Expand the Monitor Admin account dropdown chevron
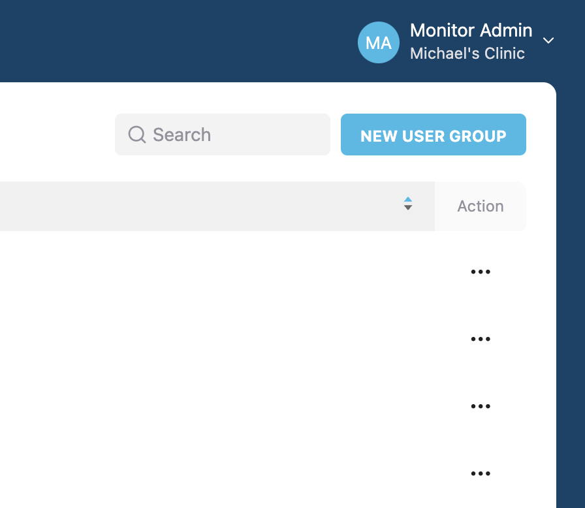Screen dimensions: 585x508 click(548, 40)
